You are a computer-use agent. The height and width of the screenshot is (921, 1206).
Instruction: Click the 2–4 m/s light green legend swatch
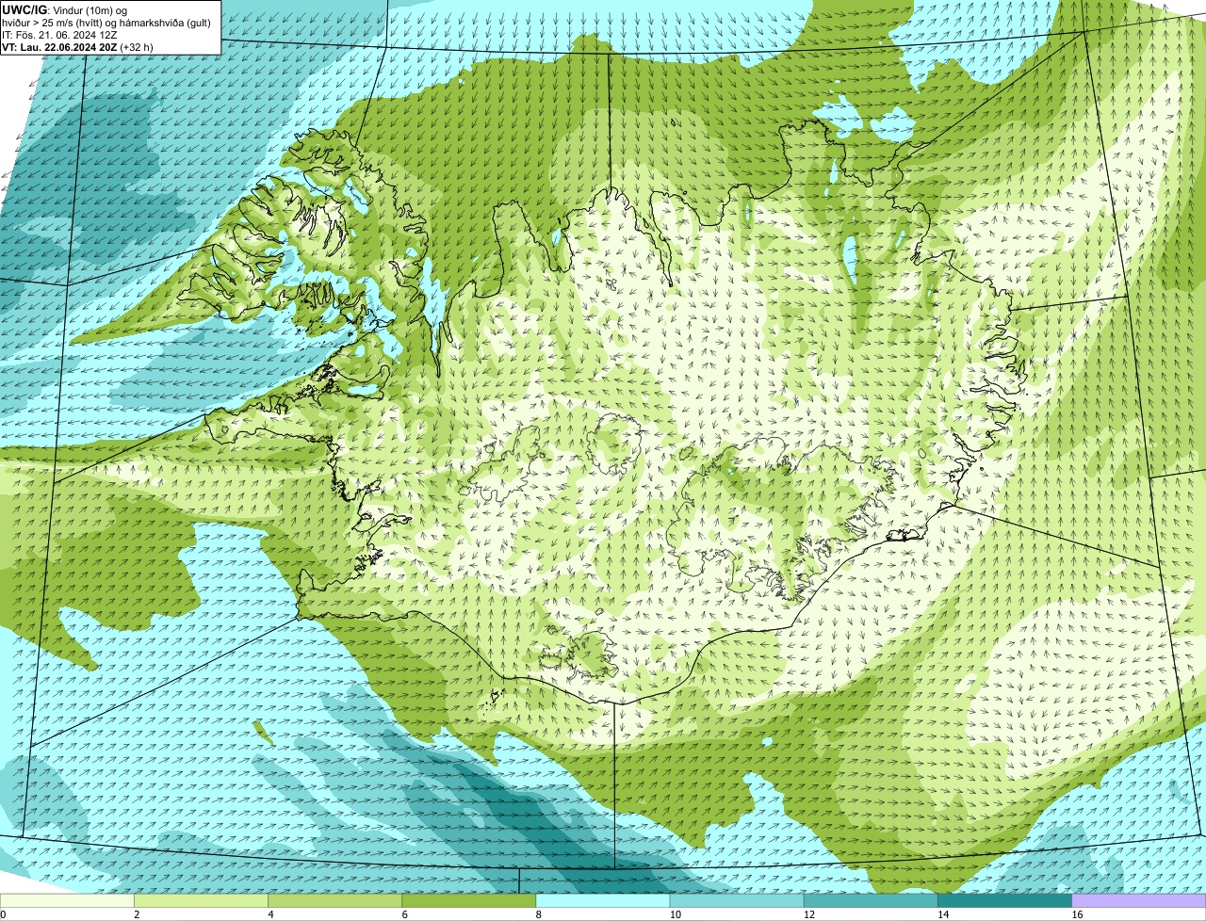[x=201, y=901]
